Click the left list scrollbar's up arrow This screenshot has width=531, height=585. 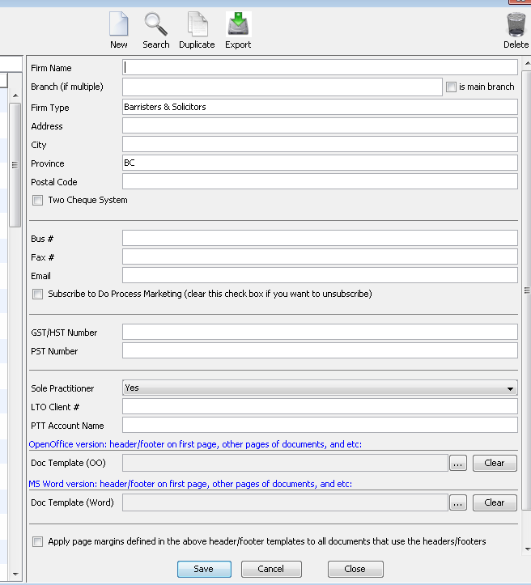(x=15, y=95)
